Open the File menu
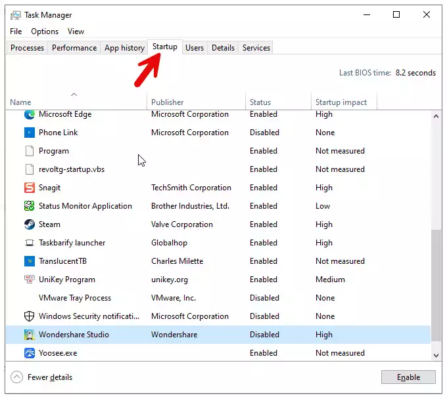 pyautogui.click(x=16, y=31)
